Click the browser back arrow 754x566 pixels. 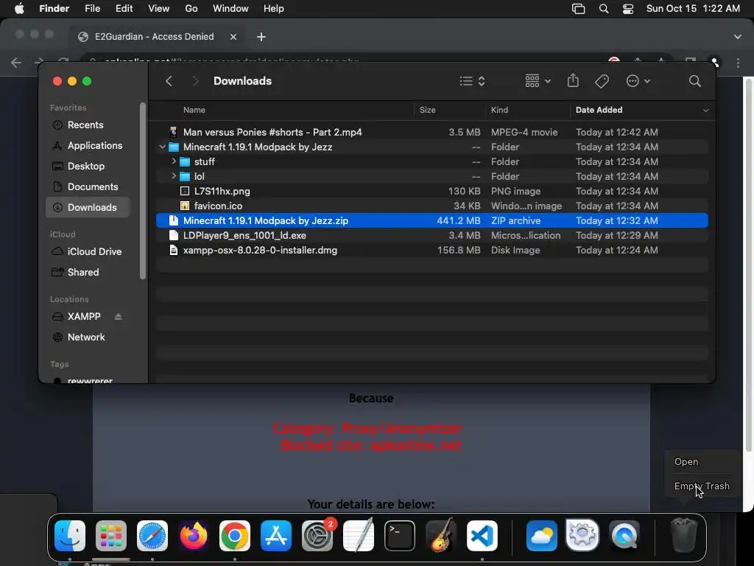16,62
